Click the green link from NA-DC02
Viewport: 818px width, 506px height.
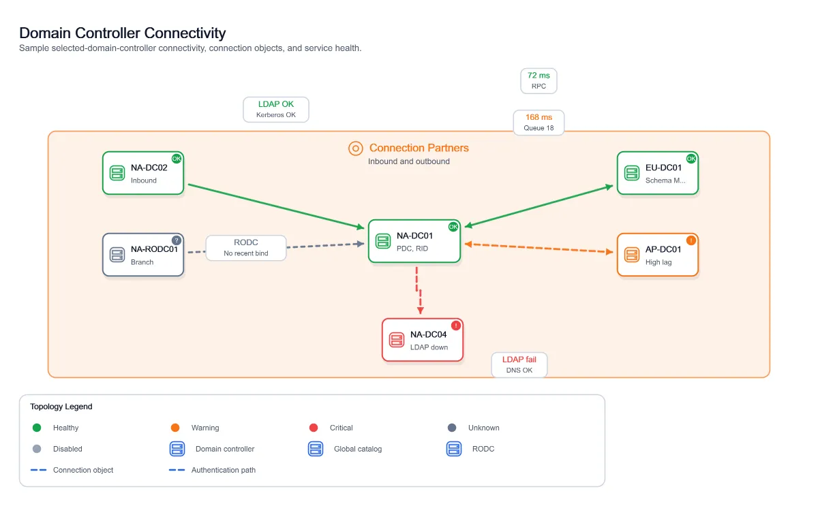276,206
